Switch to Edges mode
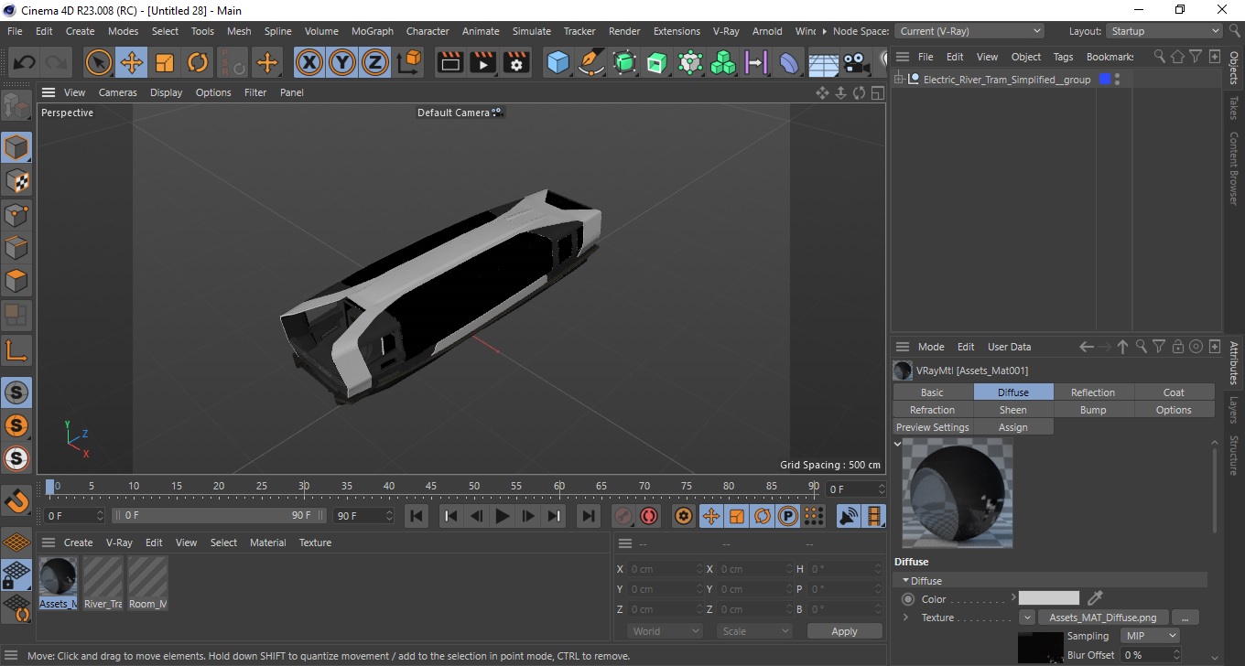Viewport: 1245px width, 666px height. click(x=16, y=247)
